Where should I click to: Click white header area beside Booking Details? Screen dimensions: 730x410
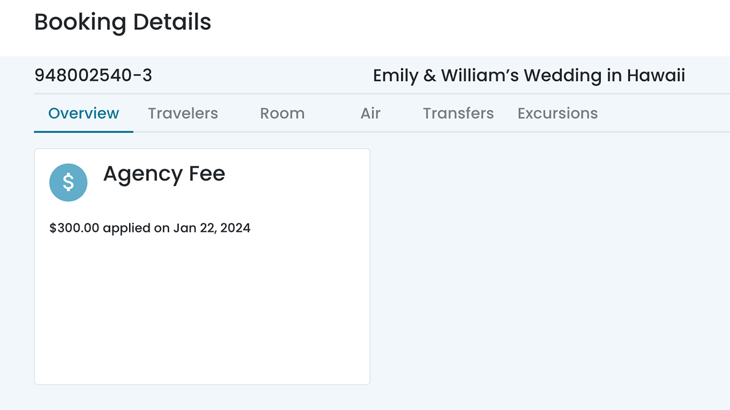pyautogui.click(x=468, y=24)
